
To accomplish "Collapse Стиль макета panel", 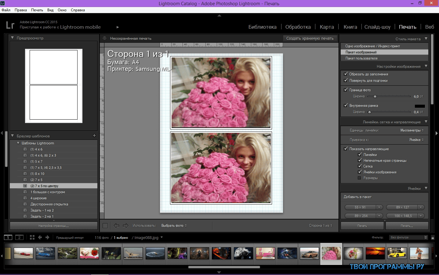I will (x=426, y=38).
